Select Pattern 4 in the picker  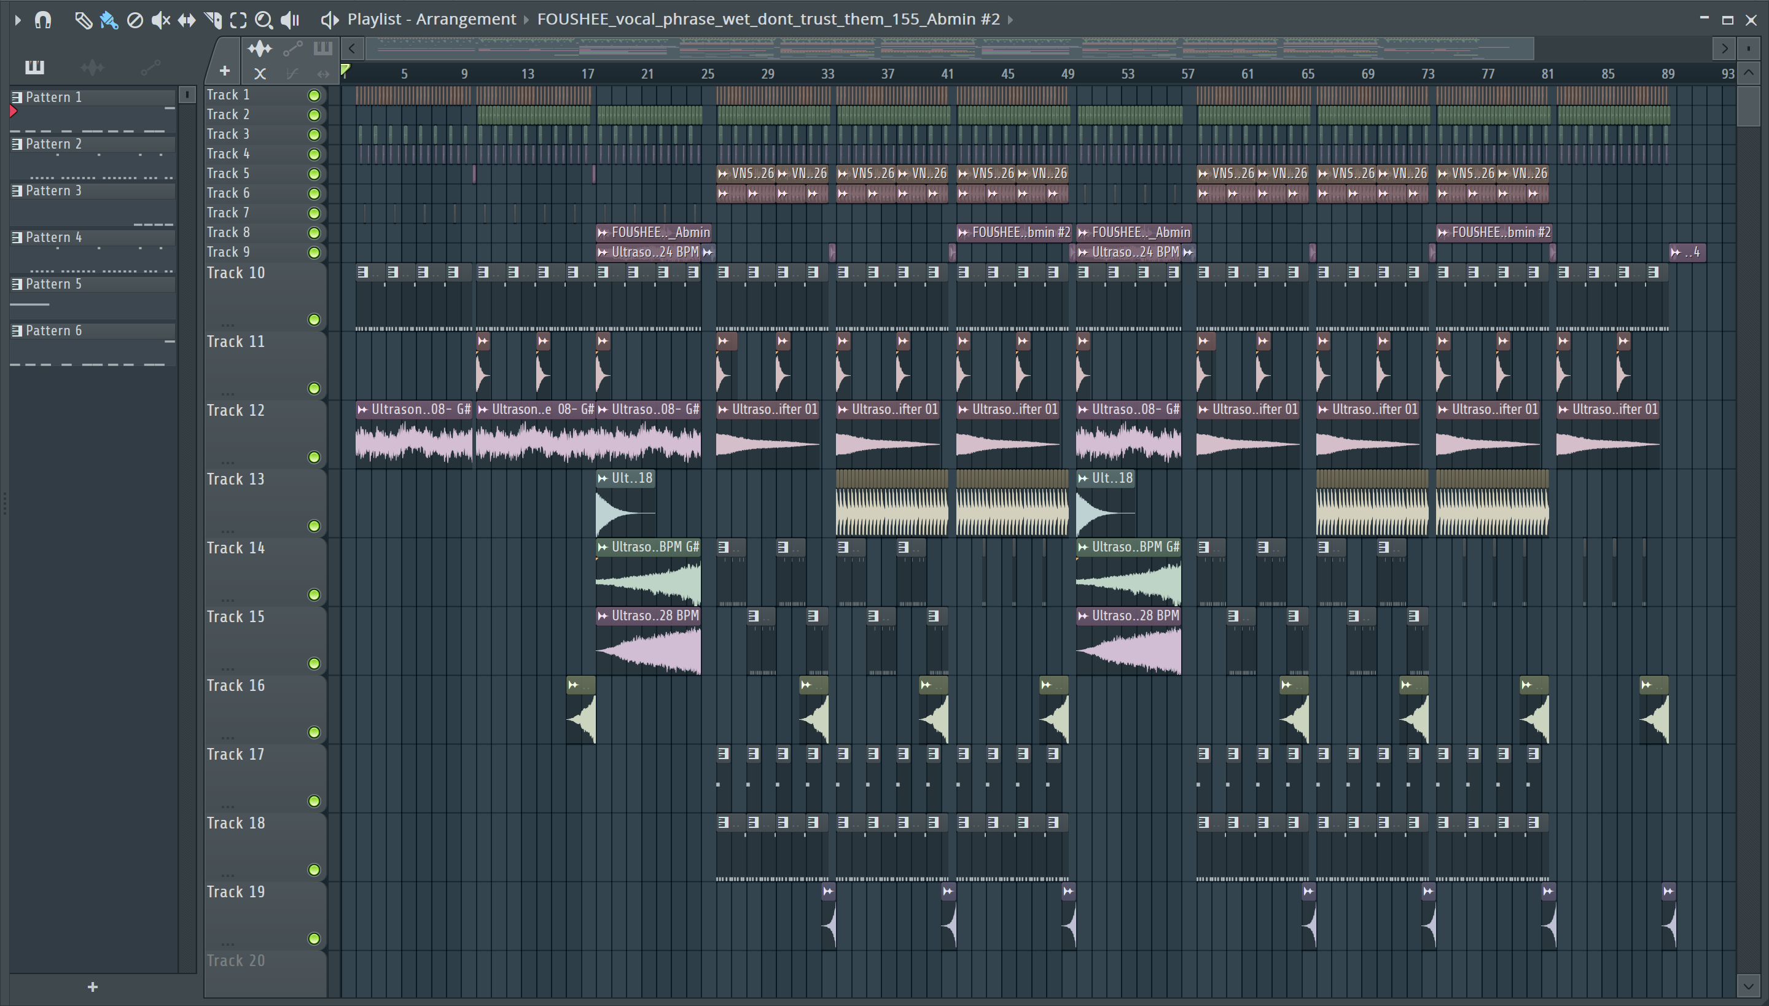(x=93, y=237)
